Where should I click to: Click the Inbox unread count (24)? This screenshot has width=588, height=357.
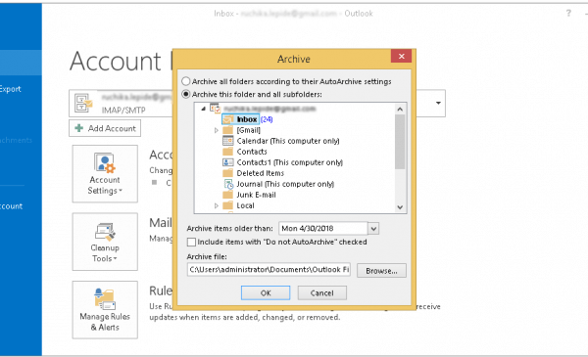point(267,119)
